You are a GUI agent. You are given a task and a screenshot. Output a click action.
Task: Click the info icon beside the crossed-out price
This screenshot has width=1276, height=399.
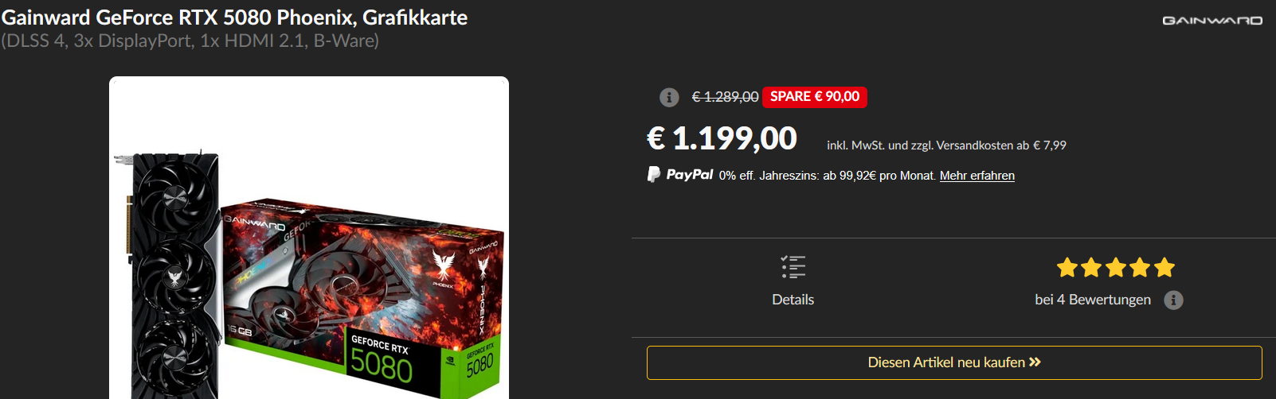tap(669, 97)
